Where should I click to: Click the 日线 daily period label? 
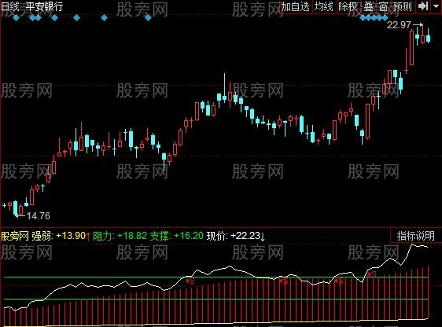(x=10, y=6)
